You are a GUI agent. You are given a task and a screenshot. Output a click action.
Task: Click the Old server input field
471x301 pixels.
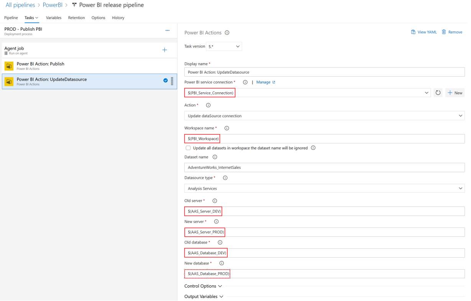(325, 211)
